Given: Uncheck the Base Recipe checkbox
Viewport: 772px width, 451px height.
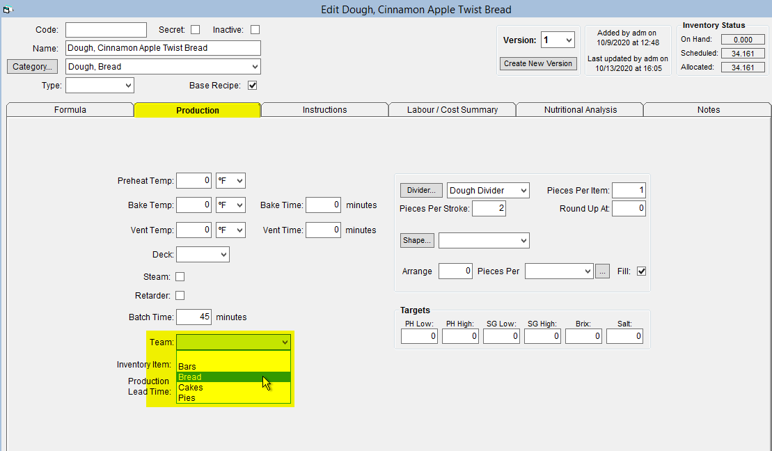Looking at the screenshot, I should tap(253, 85).
